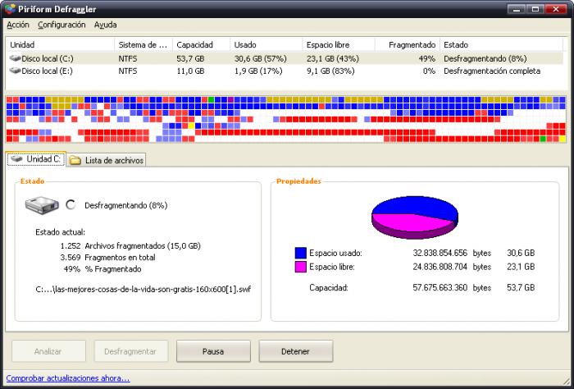Select the Disco local (E:) drive icon

point(15,71)
